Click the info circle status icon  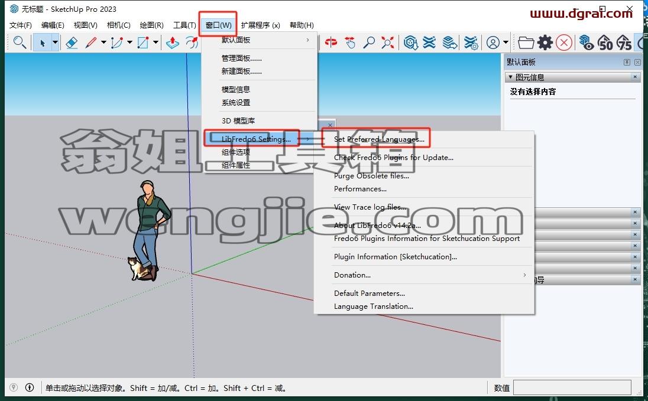pos(30,387)
